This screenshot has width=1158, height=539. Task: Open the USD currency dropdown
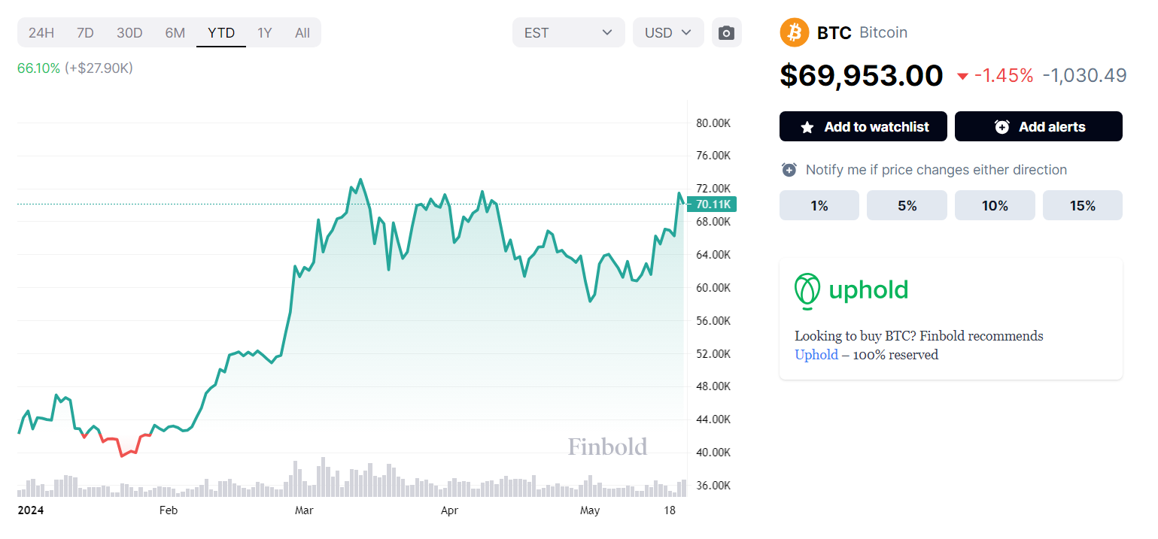pyautogui.click(x=667, y=33)
